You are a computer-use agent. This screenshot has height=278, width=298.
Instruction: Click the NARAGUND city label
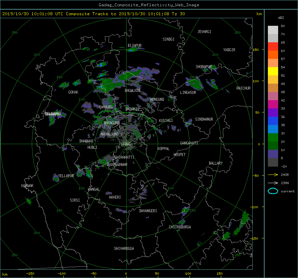pyautogui.click(x=112, y=123)
